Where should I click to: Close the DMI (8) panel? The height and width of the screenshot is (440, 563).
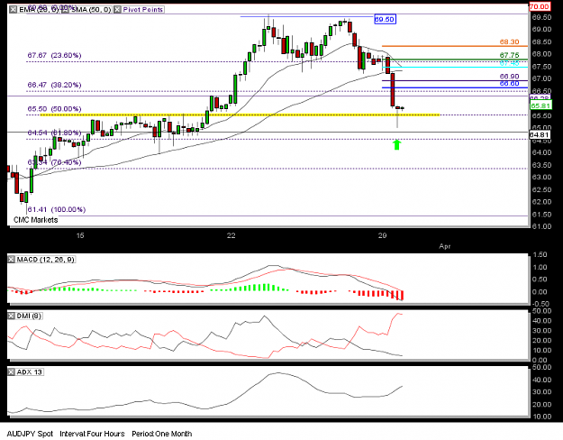(x=12, y=316)
